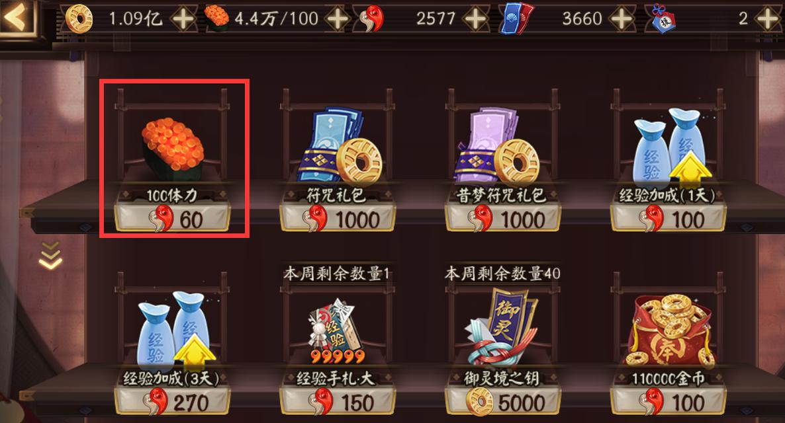The image size is (785, 423).
Task: Buy 经验手札·大 for 150 jade
Action: click(x=338, y=403)
